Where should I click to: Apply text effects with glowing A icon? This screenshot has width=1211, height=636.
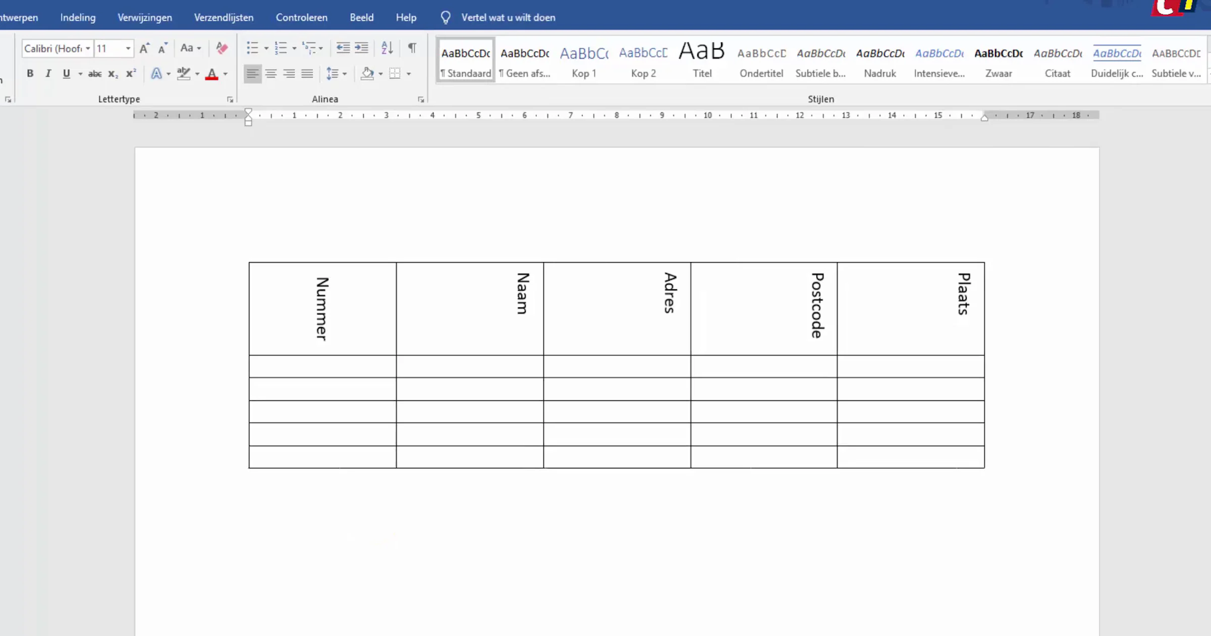[x=156, y=74]
